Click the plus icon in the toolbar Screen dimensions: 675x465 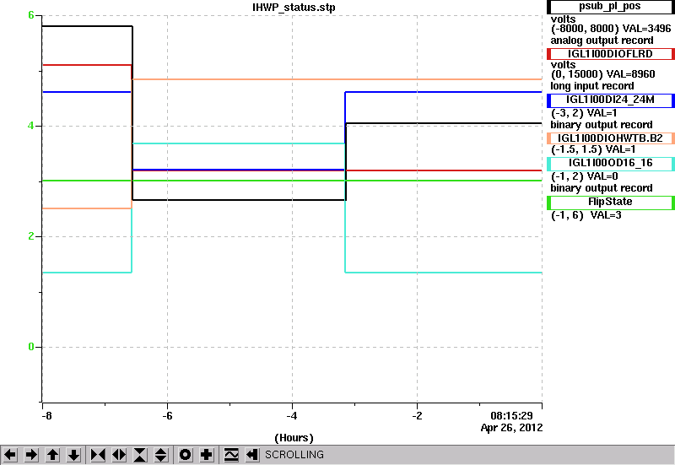(207, 455)
